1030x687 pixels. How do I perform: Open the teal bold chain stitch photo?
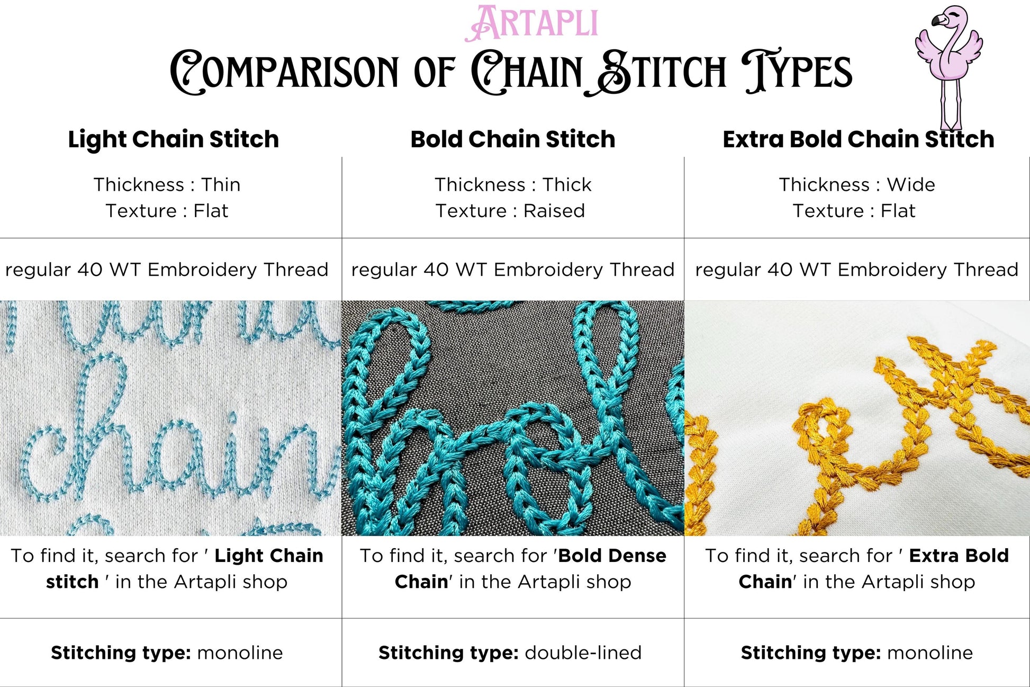coord(512,418)
